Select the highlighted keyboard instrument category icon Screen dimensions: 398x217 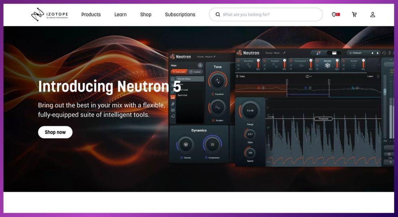pyautogui.click(x=173, y=97)
